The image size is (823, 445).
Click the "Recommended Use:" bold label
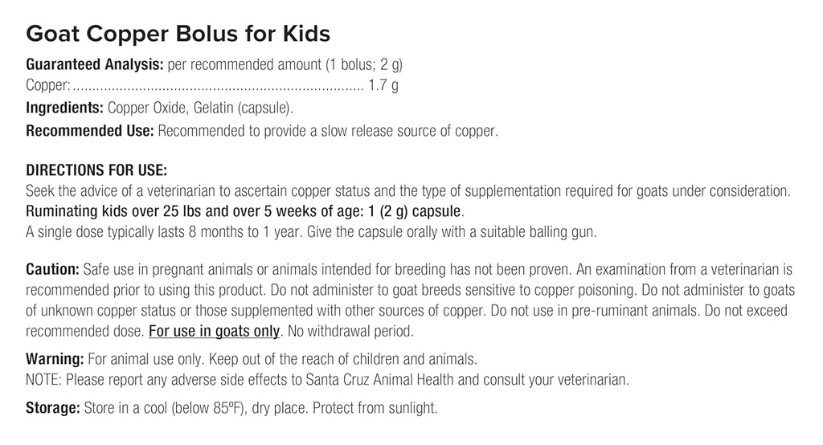click(90, 130)
